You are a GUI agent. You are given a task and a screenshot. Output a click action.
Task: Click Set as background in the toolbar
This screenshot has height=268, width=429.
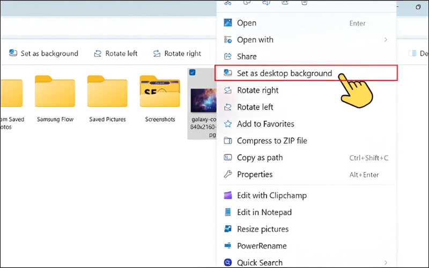(x=43, y=53)
